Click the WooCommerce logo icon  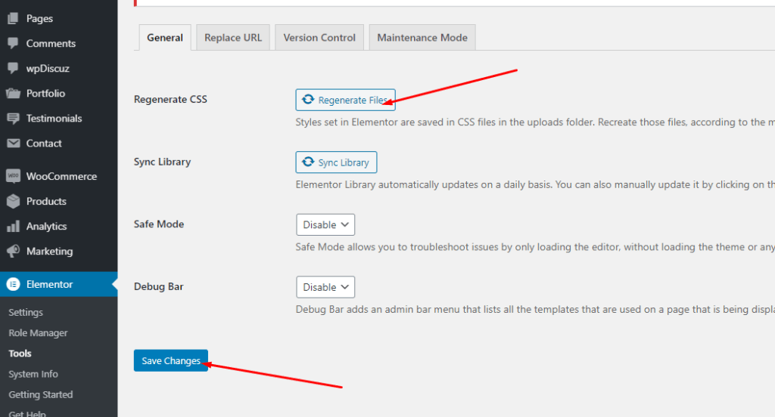14,176
